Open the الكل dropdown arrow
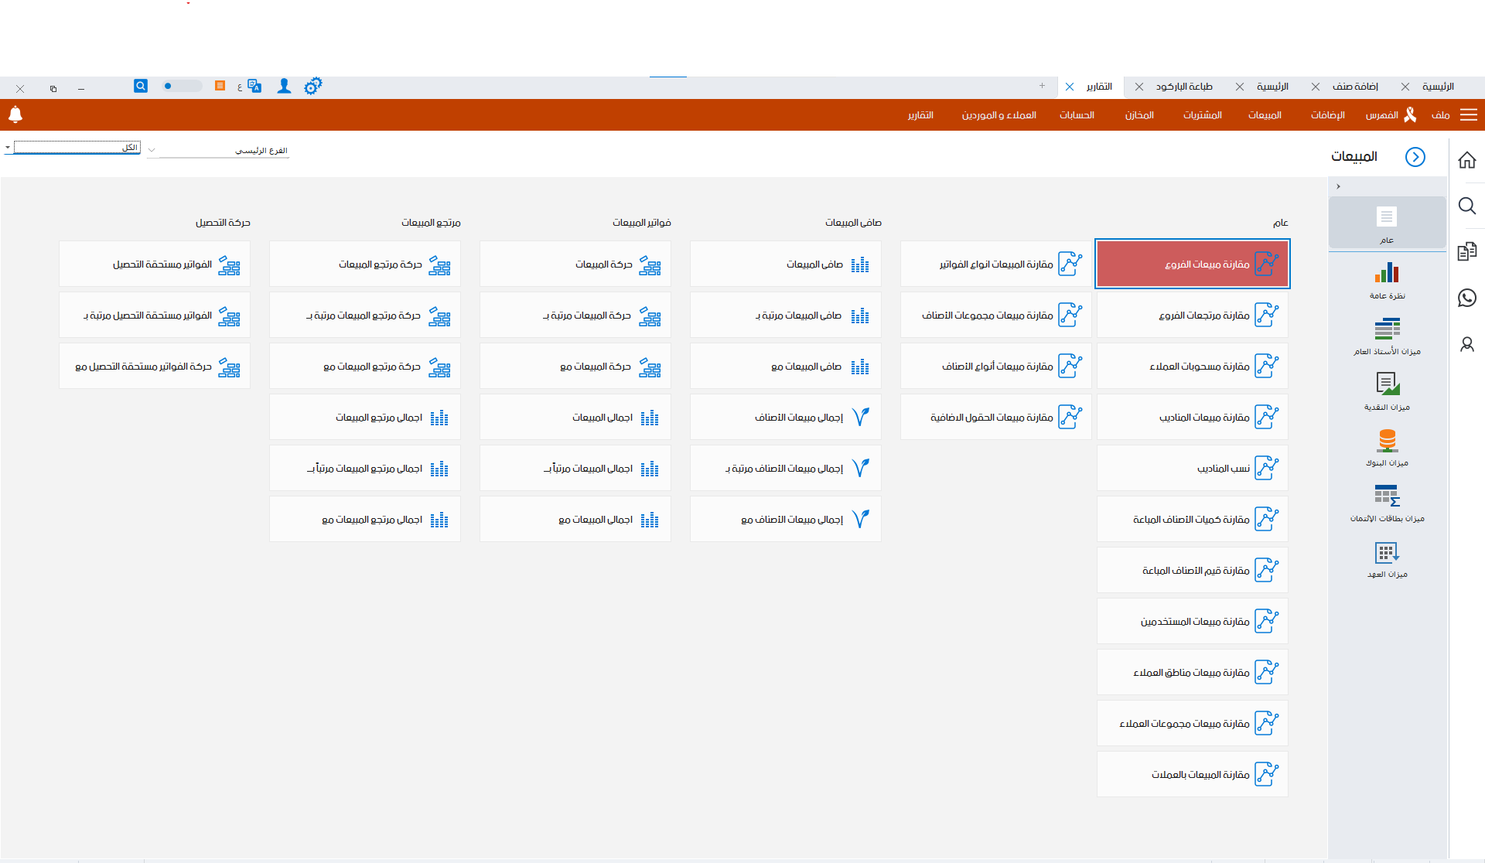The width and height of the screenshot is (1485, 863). (8, 147)
